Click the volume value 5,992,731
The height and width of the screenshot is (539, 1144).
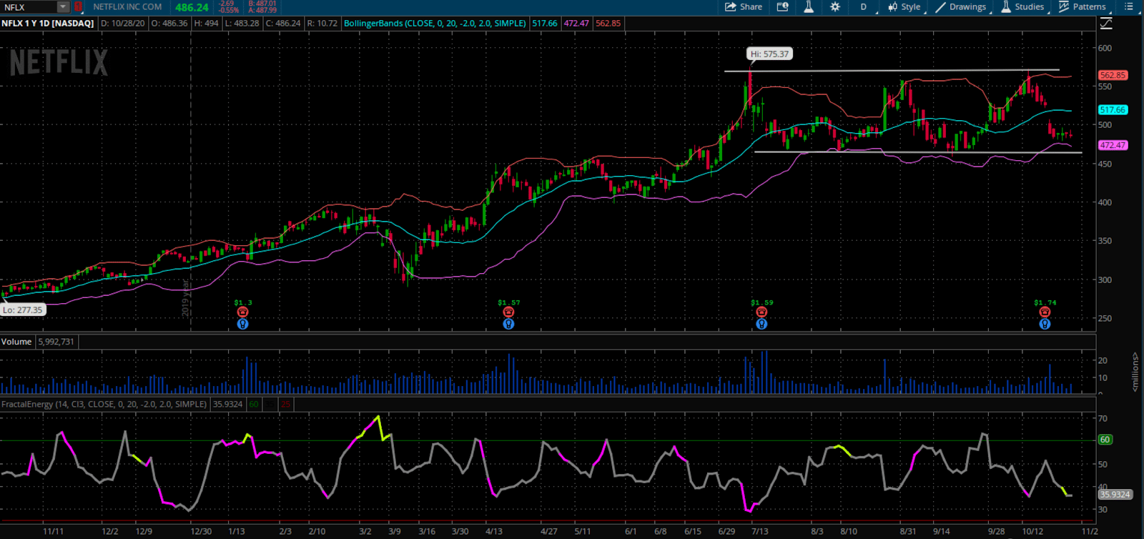56,342
